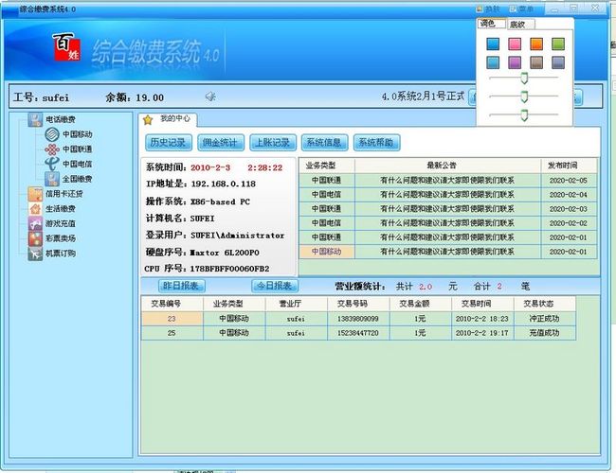
Task: Click the 交易金额 column header
Action: [x=421, y=304]
